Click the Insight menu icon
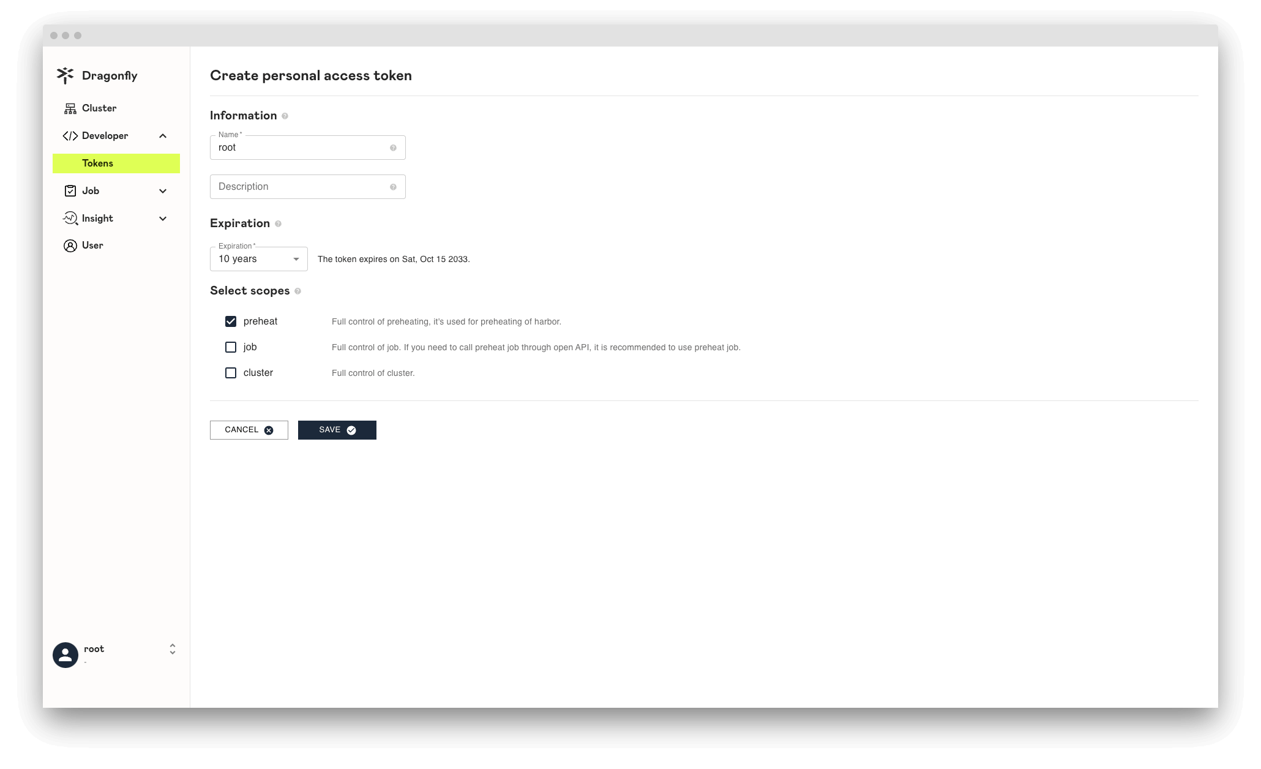Viewport: 1261px width, 769px height. (x=70, y=218)
